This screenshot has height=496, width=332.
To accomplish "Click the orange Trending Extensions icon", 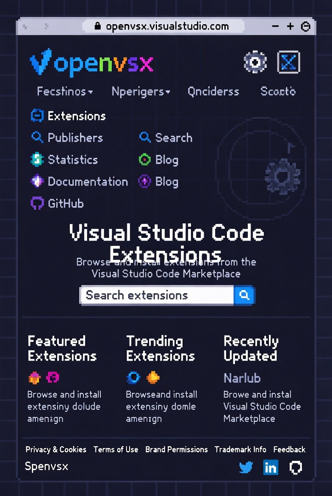I will [153, 378].
